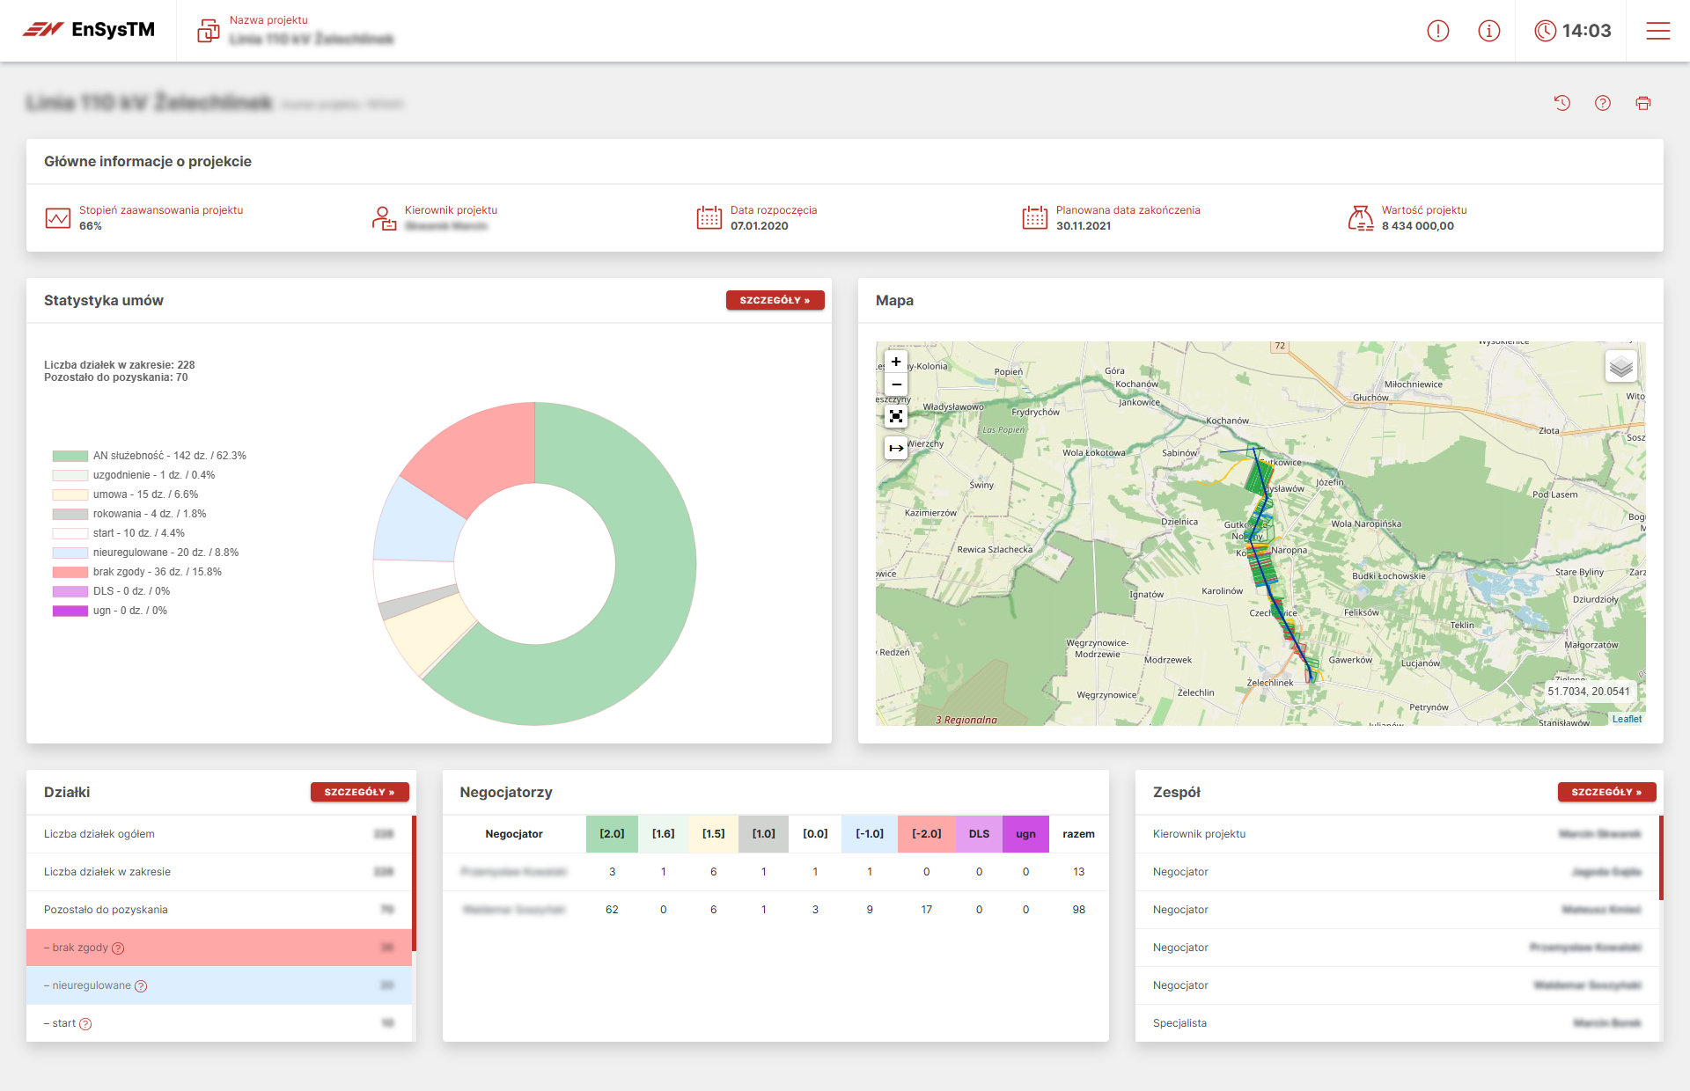Click the alert exclamation icon
1690x1091 pixels.
pos(1437,31)
